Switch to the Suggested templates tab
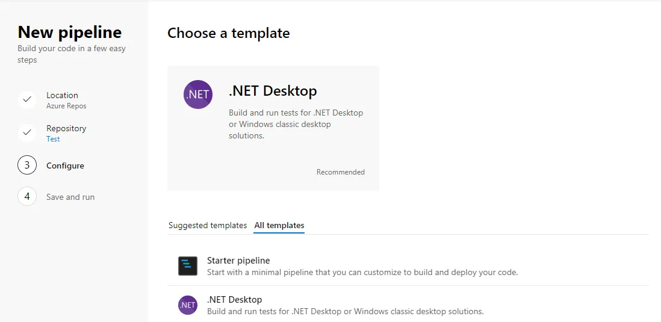 (x=208, y=225)
